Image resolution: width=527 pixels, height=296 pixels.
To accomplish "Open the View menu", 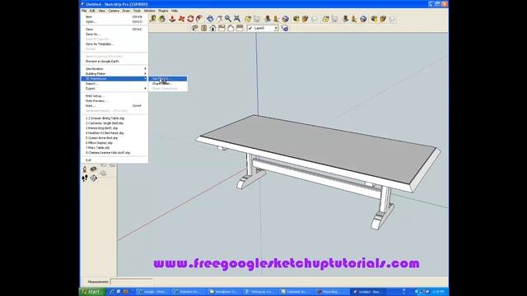I will click(x=101, y=11).
